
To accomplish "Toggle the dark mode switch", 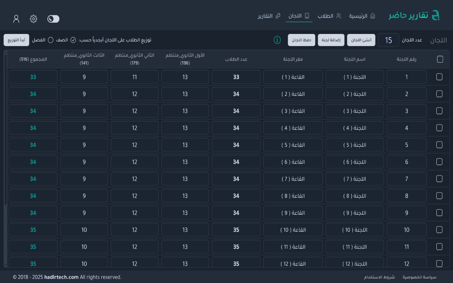I will (x=53, y=19).
